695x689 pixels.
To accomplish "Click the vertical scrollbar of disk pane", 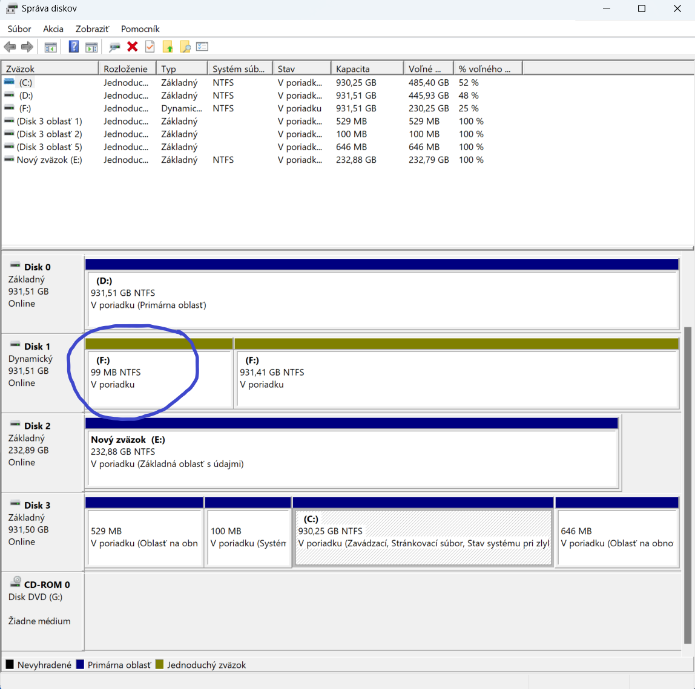I will (688, 485).
